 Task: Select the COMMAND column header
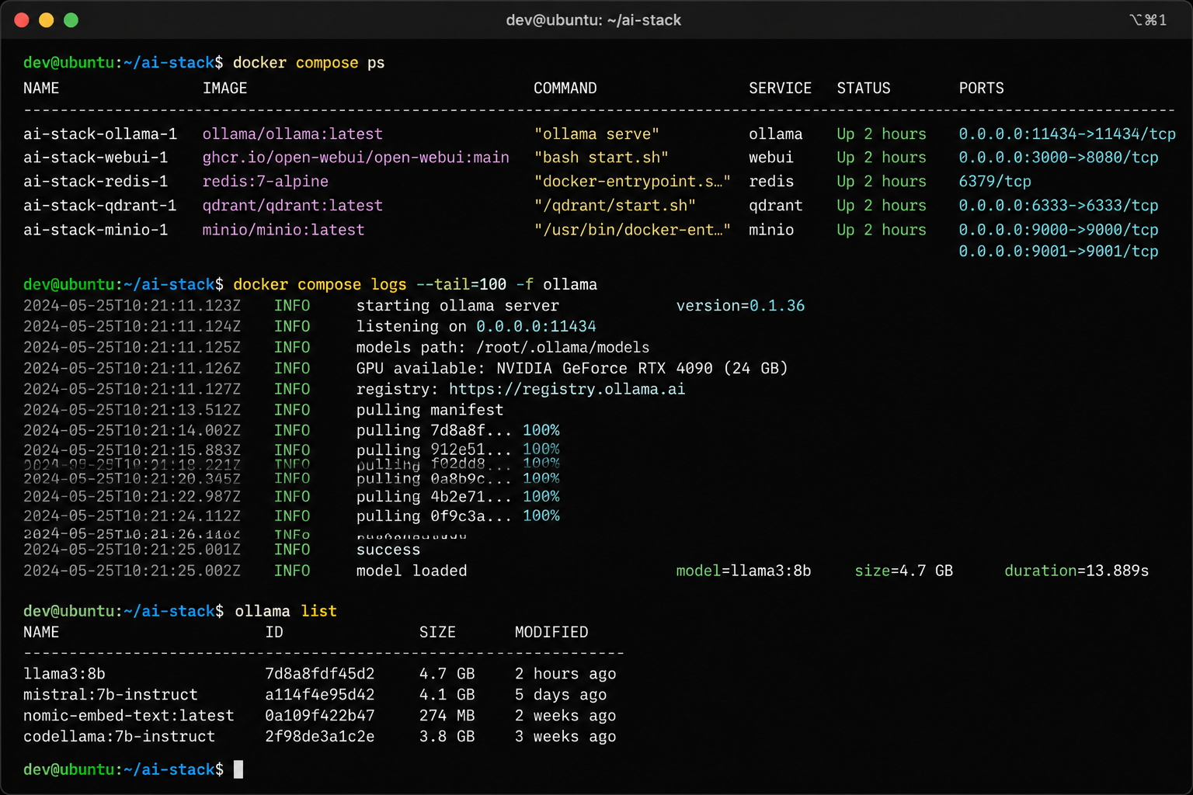(565, 89)
